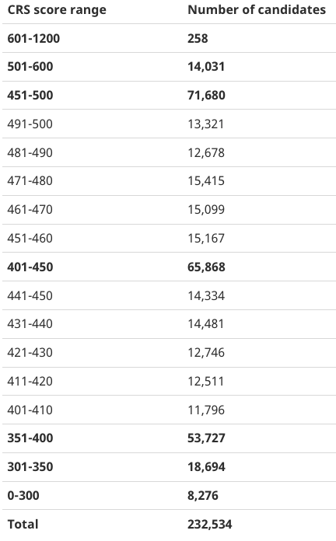Select the 491-500 sub-range cell
This screenshot has height=541, width=336.
30,124
